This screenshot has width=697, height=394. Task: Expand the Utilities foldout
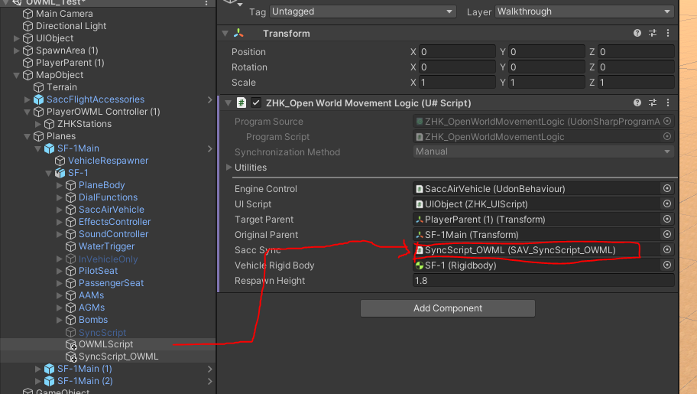pyautogui.click(x=229, y=168)
